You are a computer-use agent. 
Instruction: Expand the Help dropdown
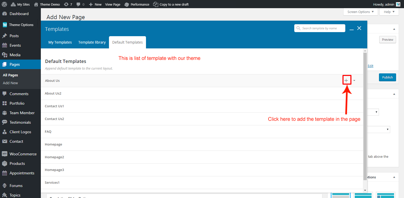point(389,12)
